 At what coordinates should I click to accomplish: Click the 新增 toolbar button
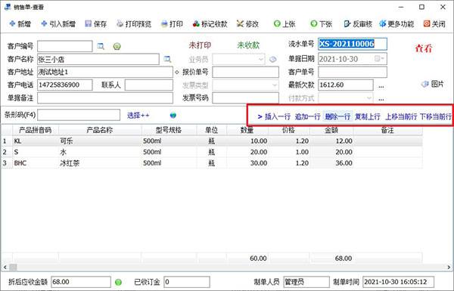click(20, 23)
